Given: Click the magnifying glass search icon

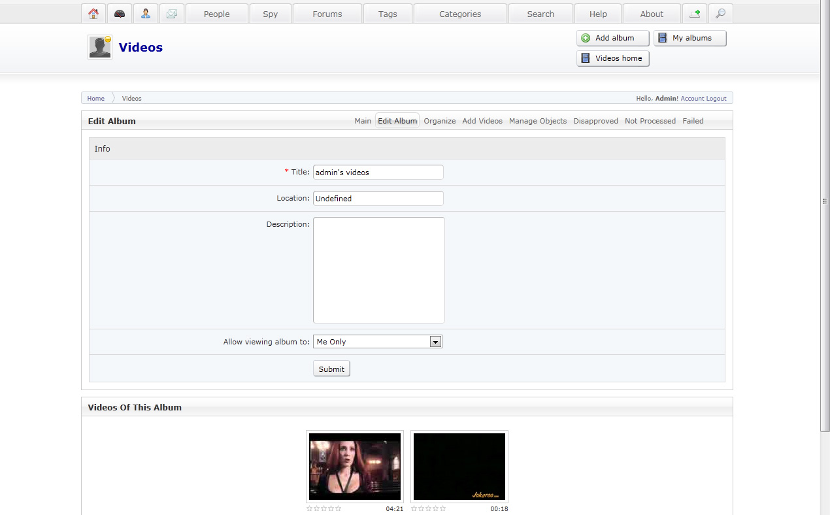Looking at the screenshot, I should tap(720, 14).
